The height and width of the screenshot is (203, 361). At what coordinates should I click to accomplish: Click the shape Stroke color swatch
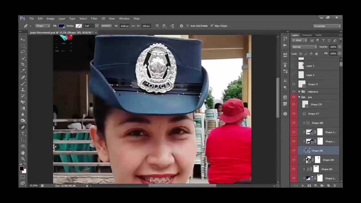(79, 26)
